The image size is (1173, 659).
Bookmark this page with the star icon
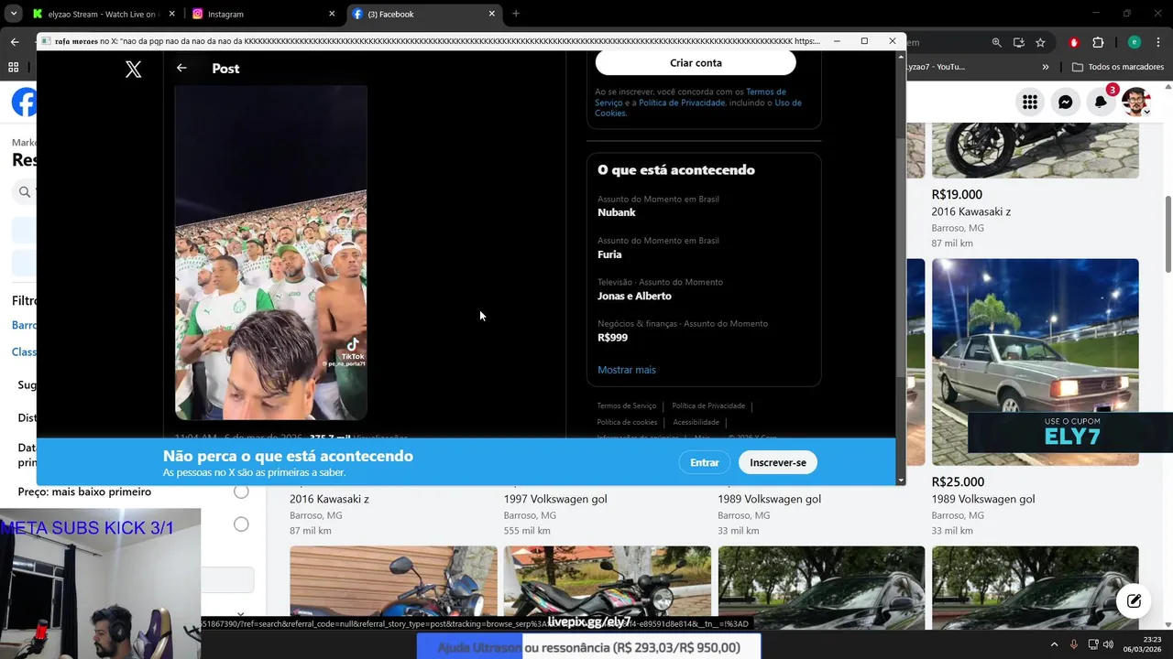point(1040,42)
